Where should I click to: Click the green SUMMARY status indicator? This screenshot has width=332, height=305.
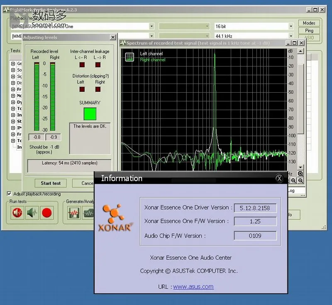(90, 114)
